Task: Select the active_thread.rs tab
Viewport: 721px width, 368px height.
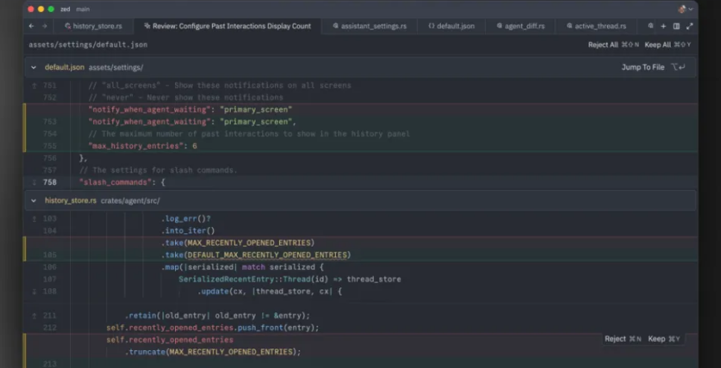Action: tap(600, 26)
